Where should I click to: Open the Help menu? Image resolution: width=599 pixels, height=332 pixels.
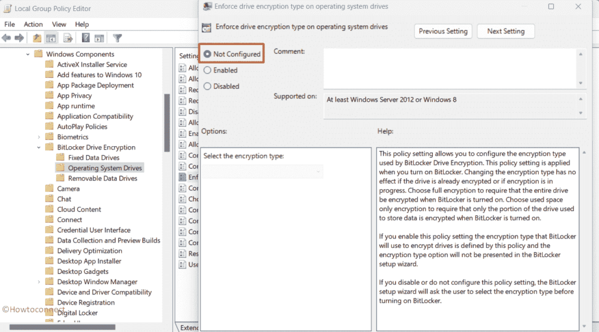(x=82, y=24)
